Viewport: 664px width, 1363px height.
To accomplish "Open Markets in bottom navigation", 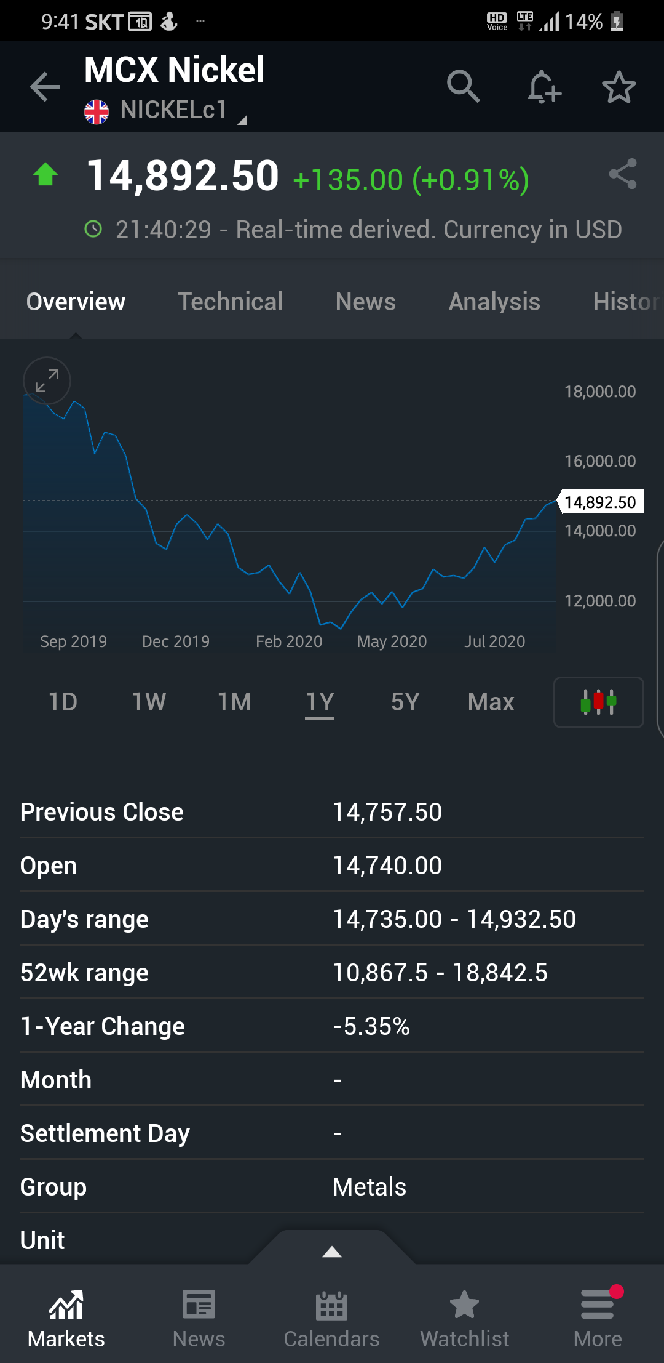I will (66, 1319).
